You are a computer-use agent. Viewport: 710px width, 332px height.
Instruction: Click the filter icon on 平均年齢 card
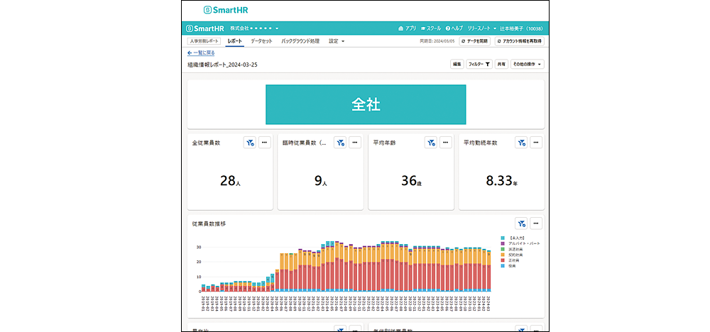[x=430, y=143]
